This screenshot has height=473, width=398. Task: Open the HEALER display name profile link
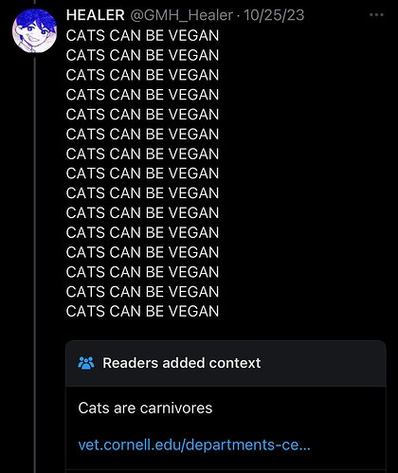coord(95,15)
